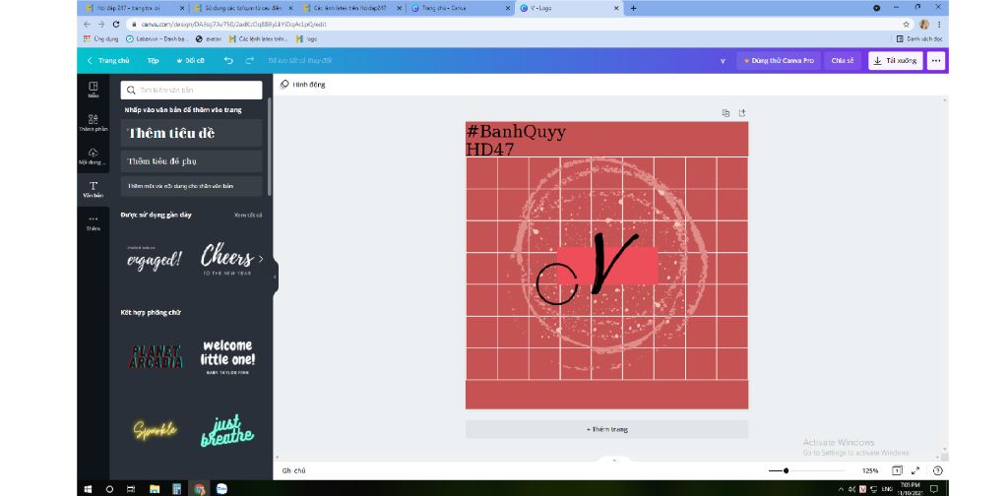Click the zoom slider handle

pos(786,471)
